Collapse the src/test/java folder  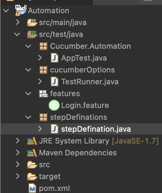(17, 34)
